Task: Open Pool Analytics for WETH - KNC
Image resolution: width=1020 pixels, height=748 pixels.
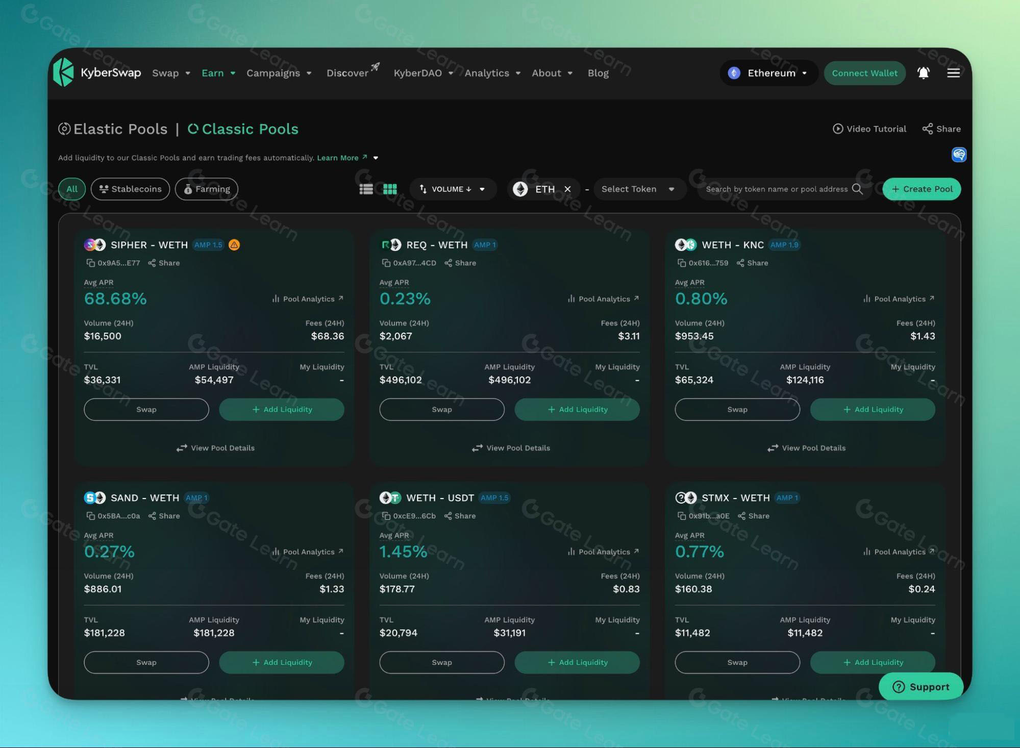Action: coord(899,299)
